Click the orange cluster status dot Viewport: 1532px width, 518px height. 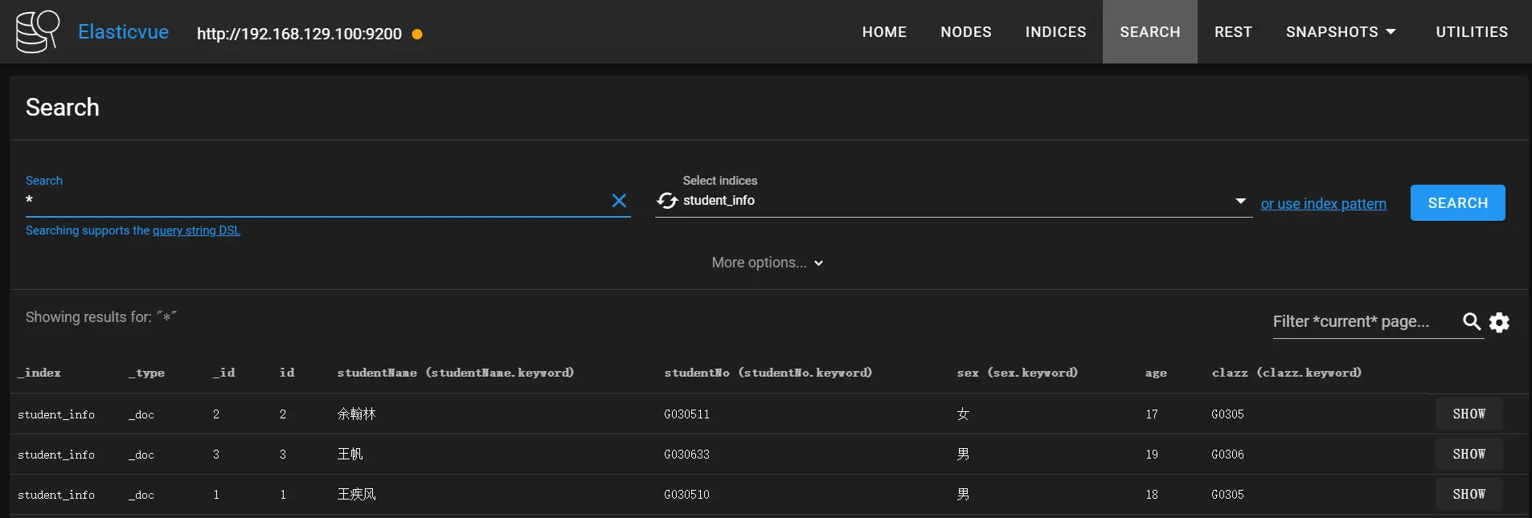pos(417,35)
